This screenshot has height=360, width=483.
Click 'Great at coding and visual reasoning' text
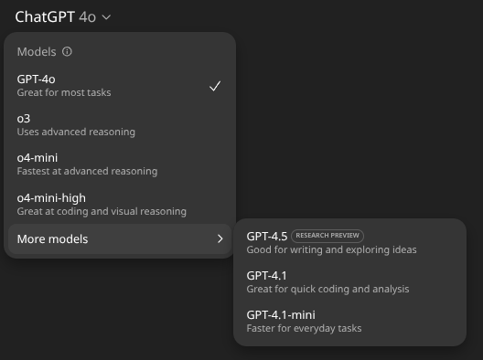[102, 211]
